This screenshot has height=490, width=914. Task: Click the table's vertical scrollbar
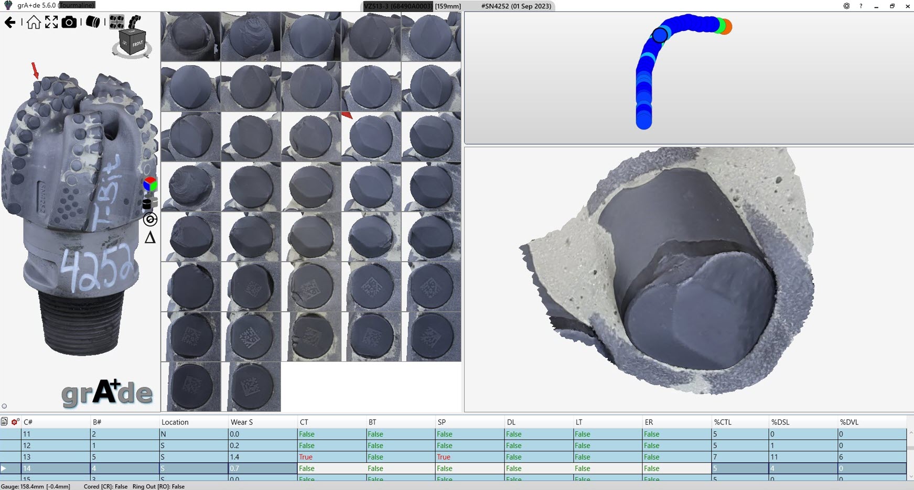pyautogui.click(x=910, y=454)
